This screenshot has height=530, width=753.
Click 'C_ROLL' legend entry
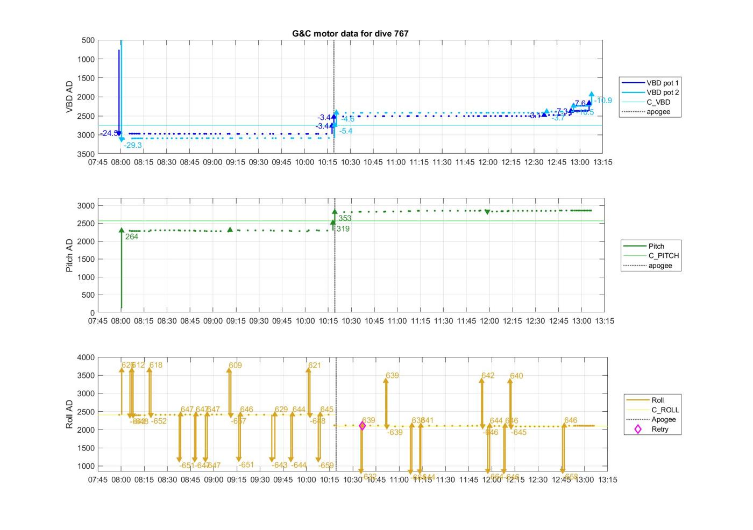click(653, 410)
